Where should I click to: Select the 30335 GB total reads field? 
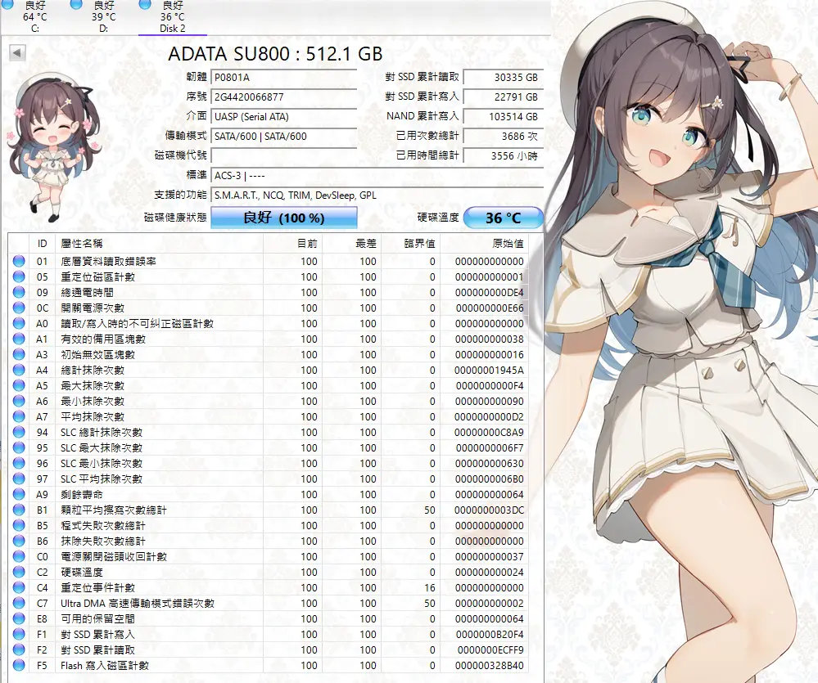(x=503, y=78)
